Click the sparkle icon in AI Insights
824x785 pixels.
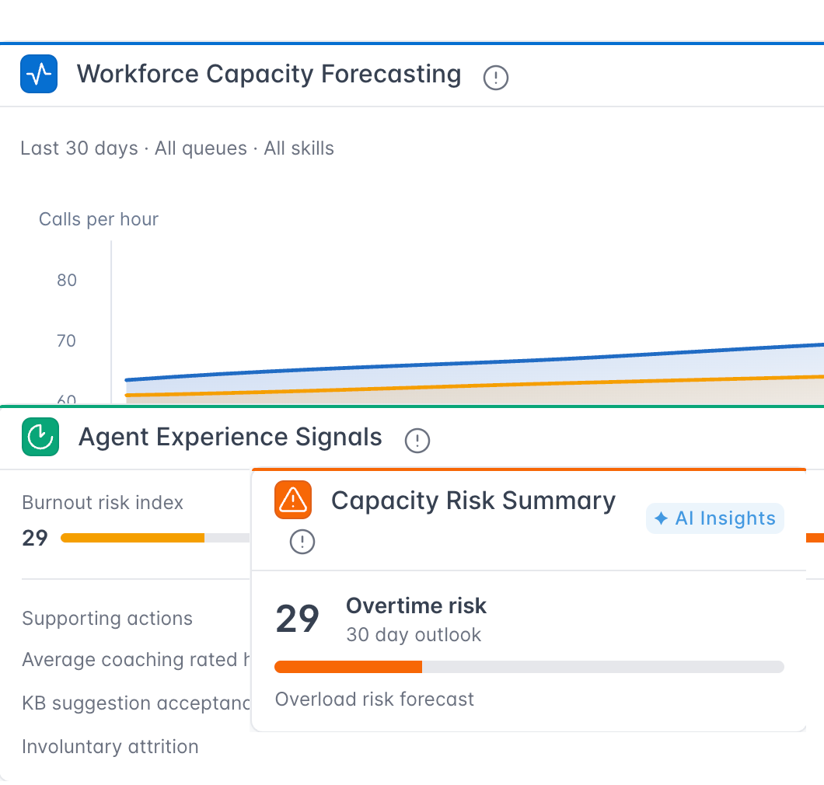[x=661, y=518]
